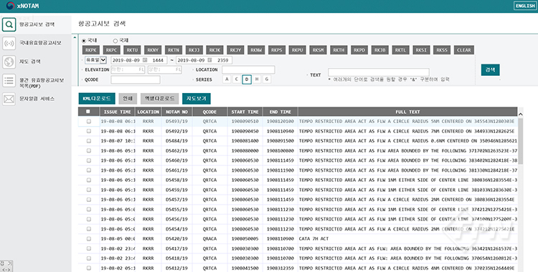Click the envelope icon for 문자알림 서비스
Screen dimensions: 538x272
tap(9, 99)
